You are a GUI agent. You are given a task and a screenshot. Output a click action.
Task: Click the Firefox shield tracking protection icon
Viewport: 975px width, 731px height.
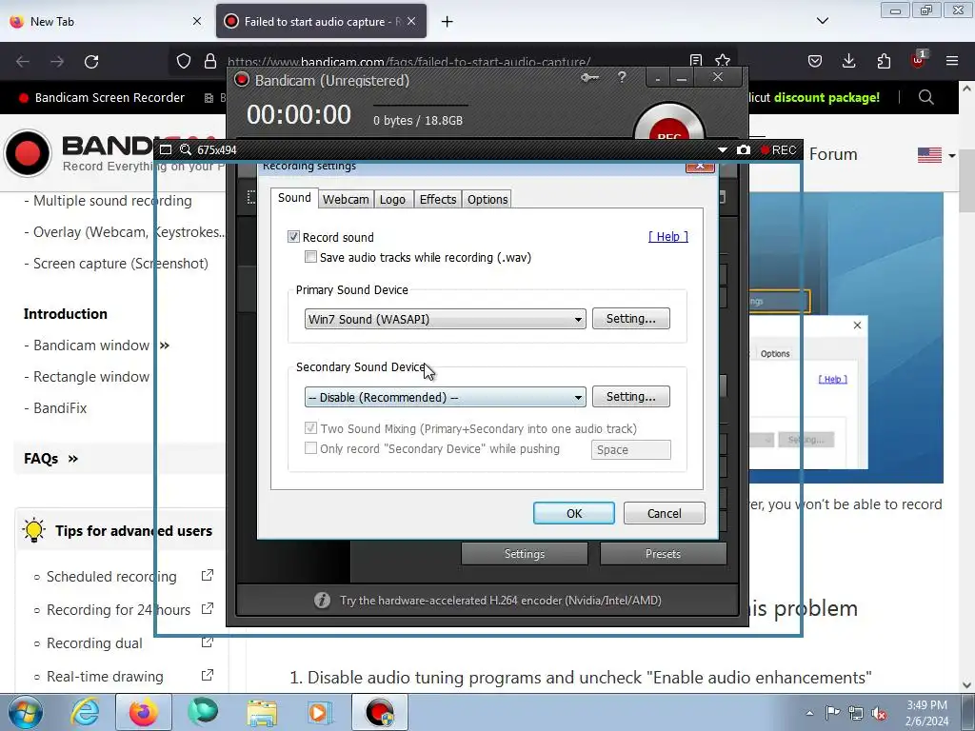coord(184,61)
